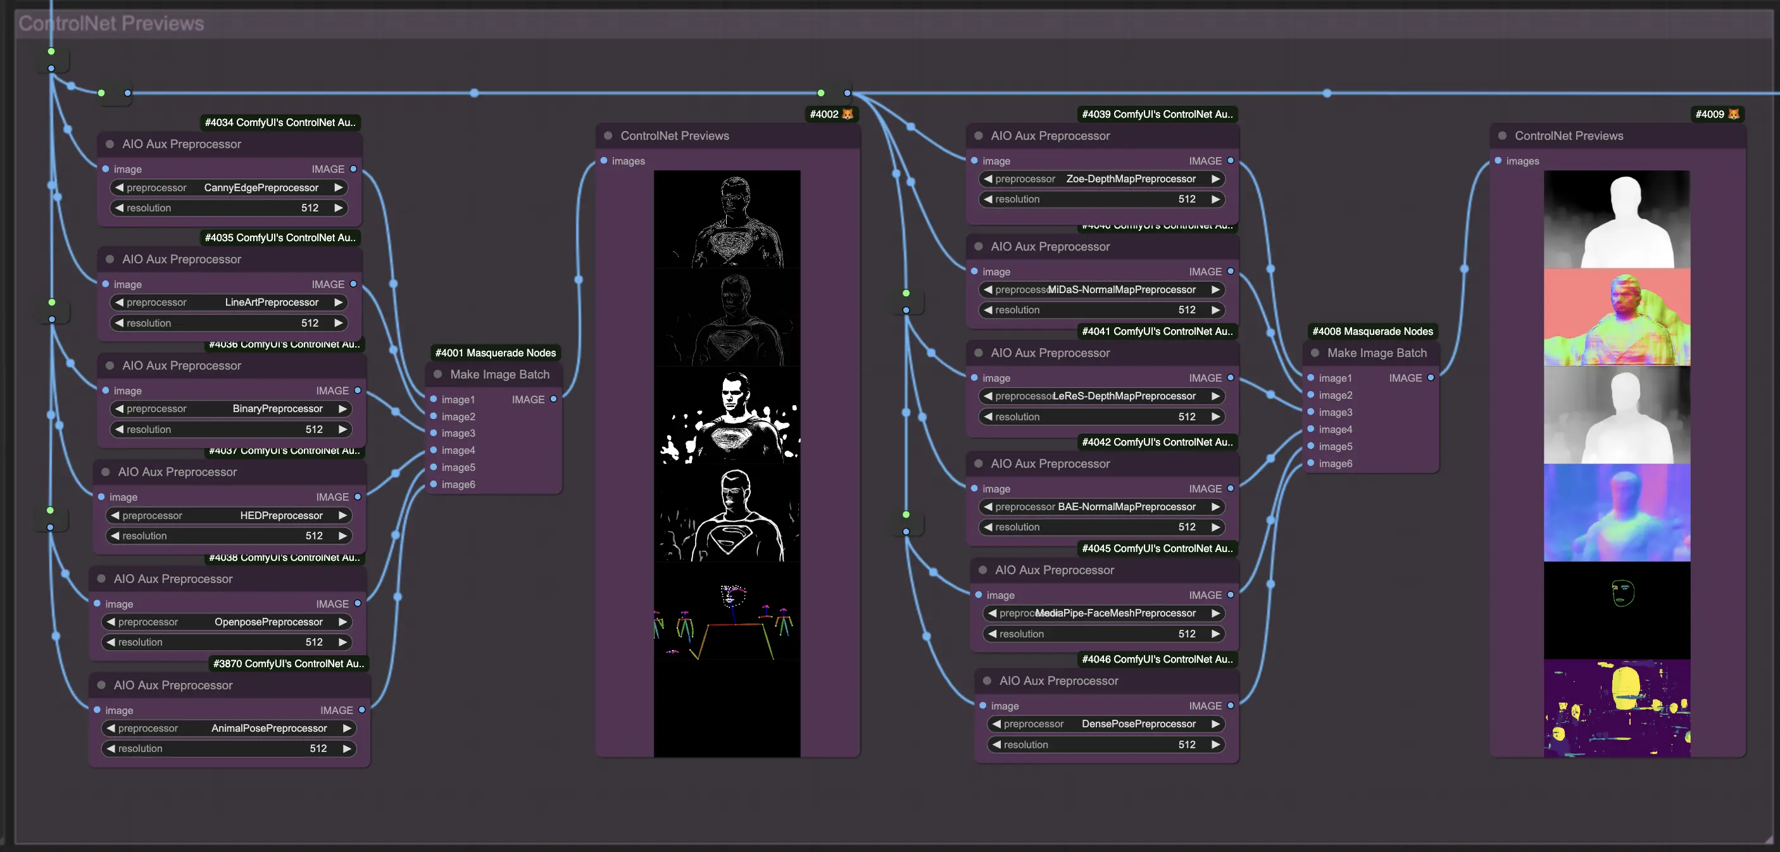
Task: Select the Zoe-DepthMap AIO Aux Preprocessor title bar
Action: 1102,135
